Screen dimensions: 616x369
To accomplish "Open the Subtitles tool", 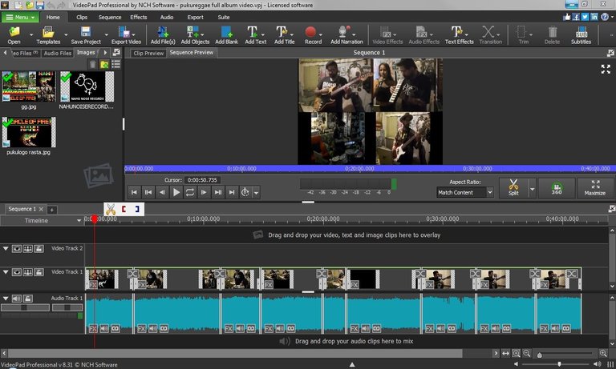I will coord(581,35).
